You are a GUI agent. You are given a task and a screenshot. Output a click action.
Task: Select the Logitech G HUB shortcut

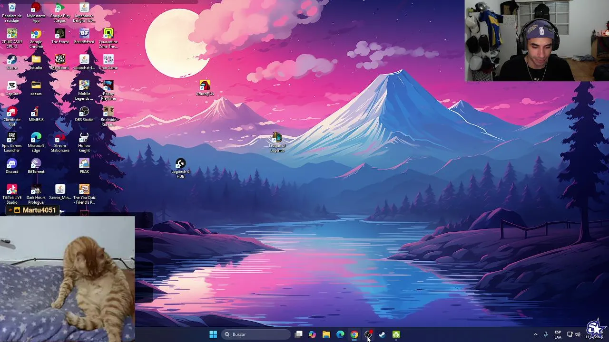pos(180,169)
